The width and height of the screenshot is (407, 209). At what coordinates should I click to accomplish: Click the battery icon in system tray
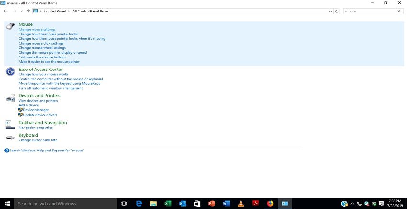(x=374, y=204)
